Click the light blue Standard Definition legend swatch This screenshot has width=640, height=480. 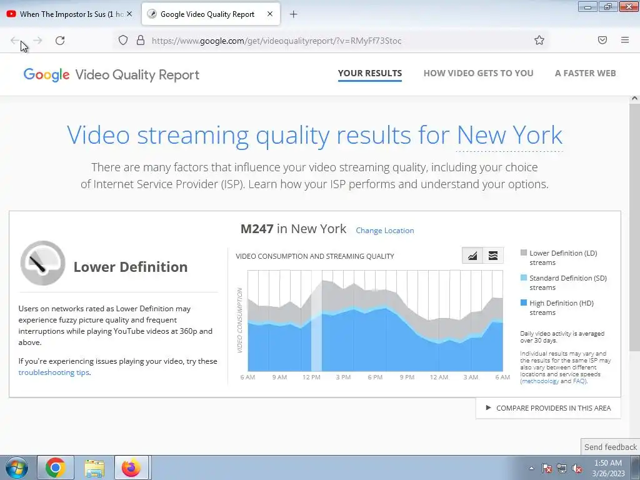524,277
